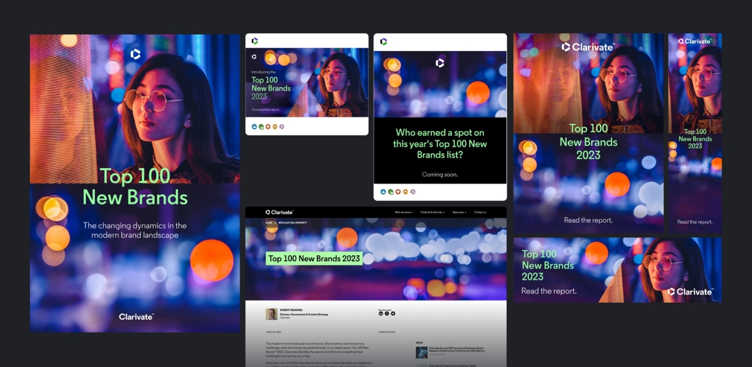Expand the Products & Services menu

[x=432, y=212]
